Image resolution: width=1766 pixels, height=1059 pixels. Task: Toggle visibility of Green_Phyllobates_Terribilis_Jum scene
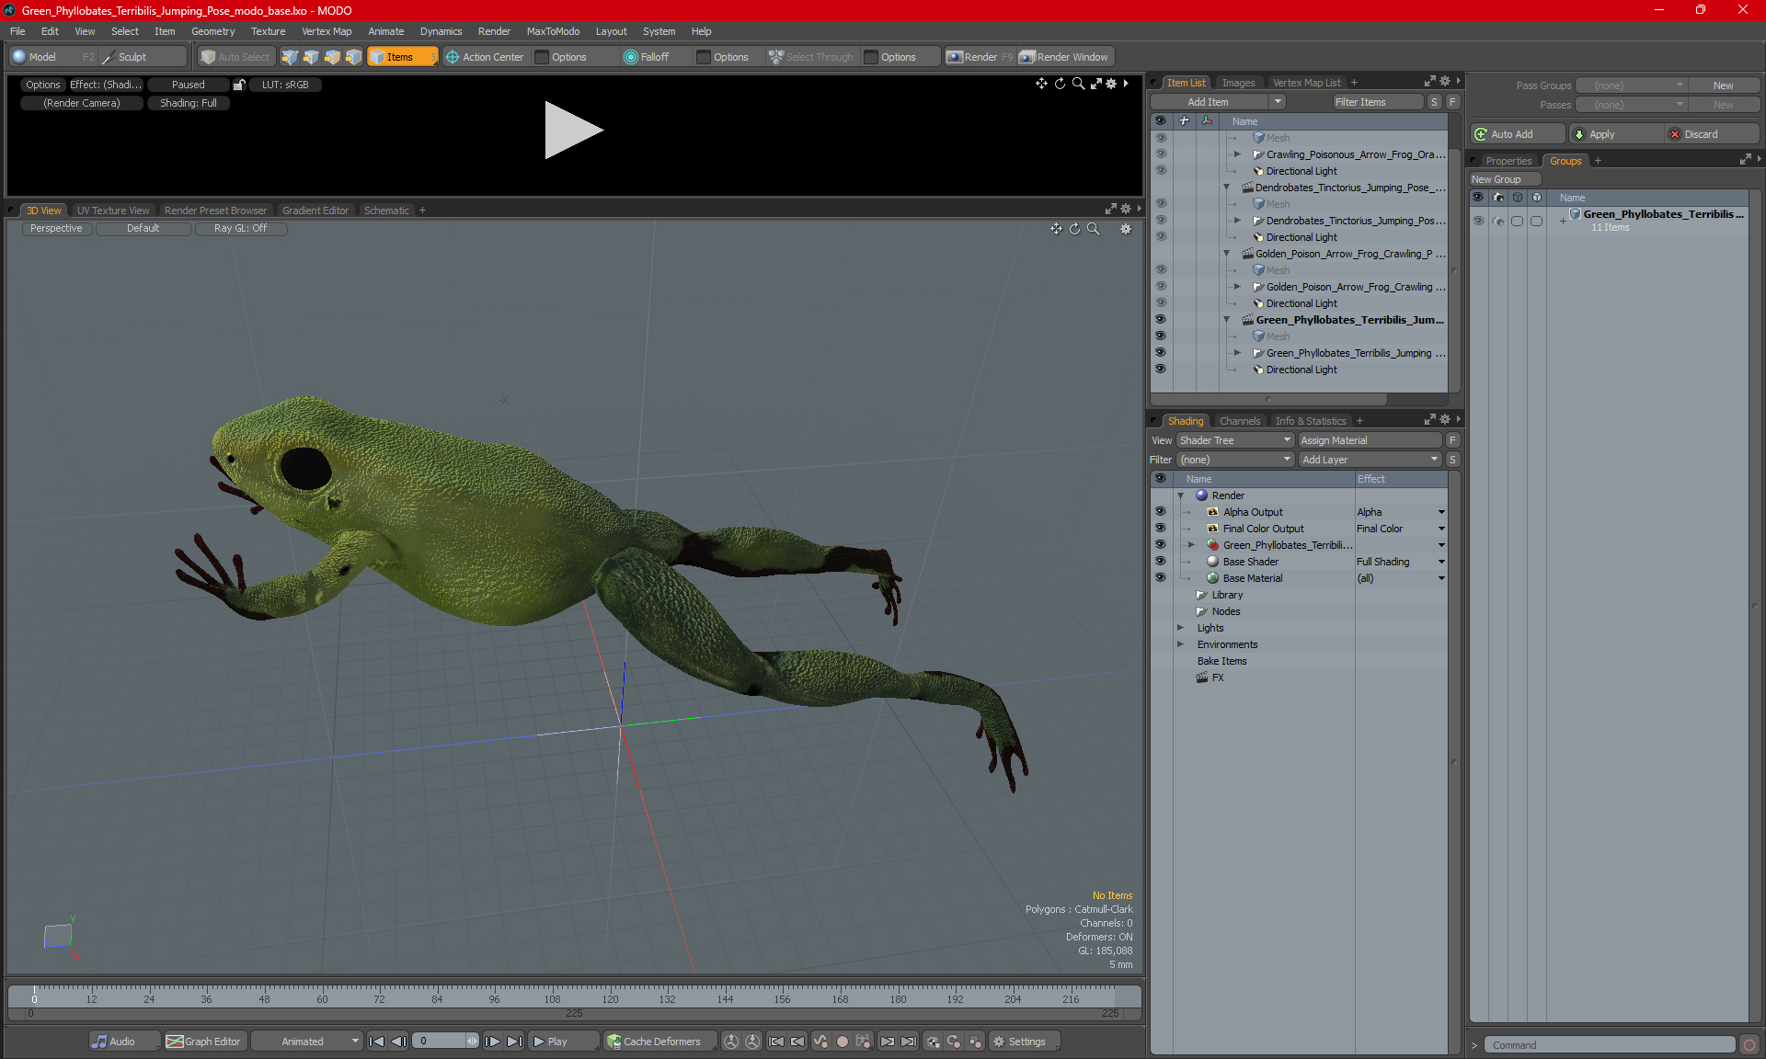(1161, 320)
